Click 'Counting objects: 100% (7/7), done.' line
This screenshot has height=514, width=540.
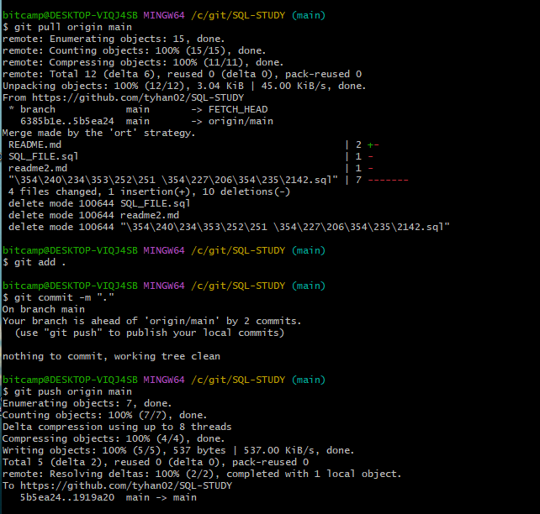[104, 415]
